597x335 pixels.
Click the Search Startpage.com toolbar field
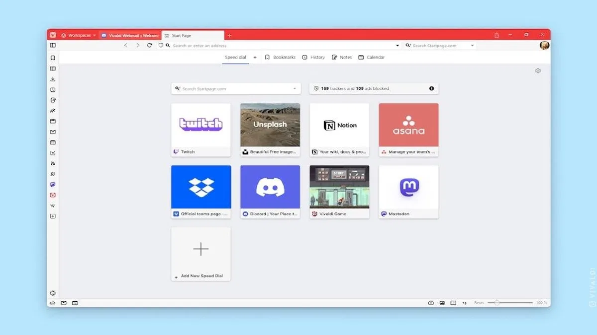pos(440,45)
